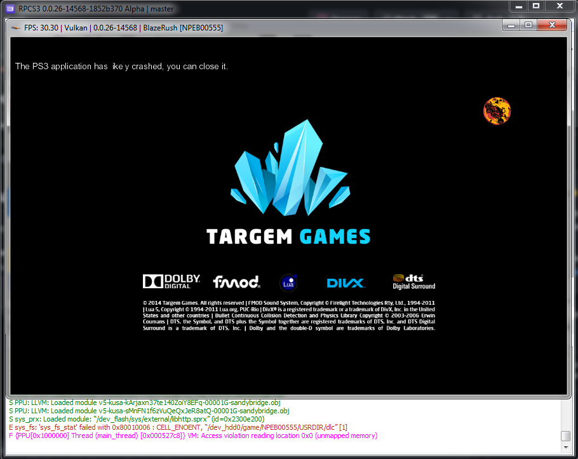Click the log panel scrollbar thumb
The height and width of the screenshot is (459, 578).
click(x=565, y=436)
